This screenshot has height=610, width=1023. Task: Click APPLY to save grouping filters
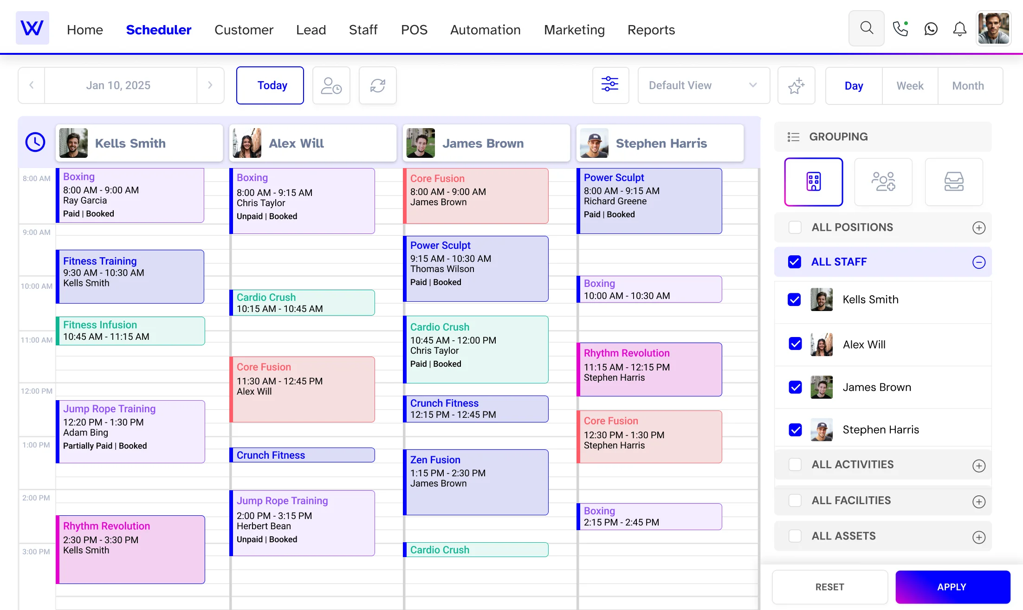[952, 587]
